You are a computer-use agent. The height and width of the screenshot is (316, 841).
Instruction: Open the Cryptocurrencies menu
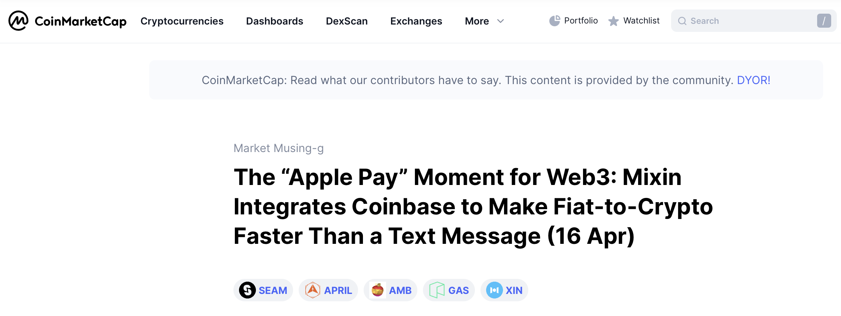(x=182, y=21)
